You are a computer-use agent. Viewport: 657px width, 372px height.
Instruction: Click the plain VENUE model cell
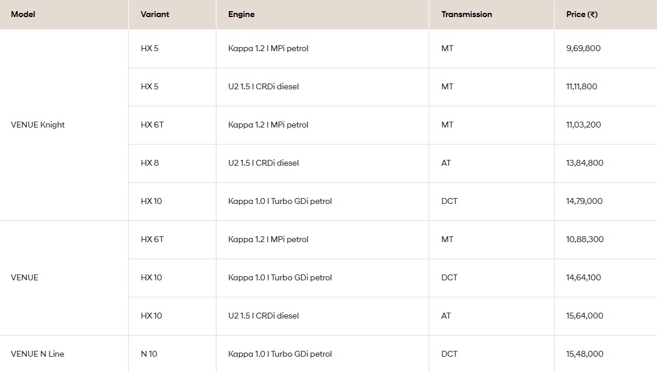click(x=25, y=277)
